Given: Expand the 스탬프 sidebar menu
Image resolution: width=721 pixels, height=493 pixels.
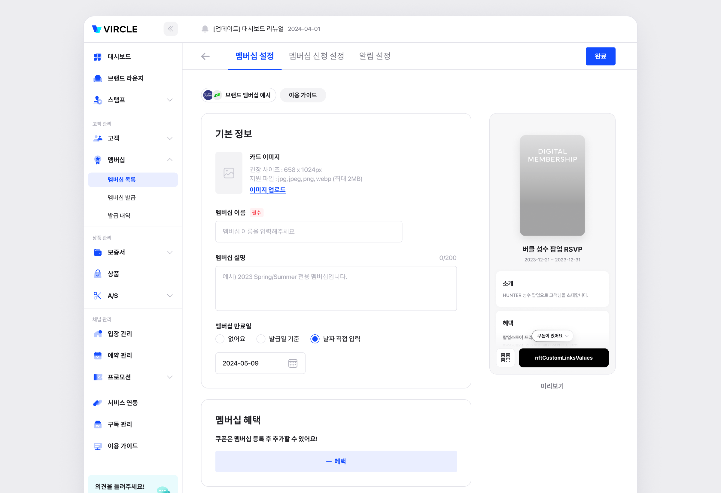Looking at the screenshot, I should point(170,100).
